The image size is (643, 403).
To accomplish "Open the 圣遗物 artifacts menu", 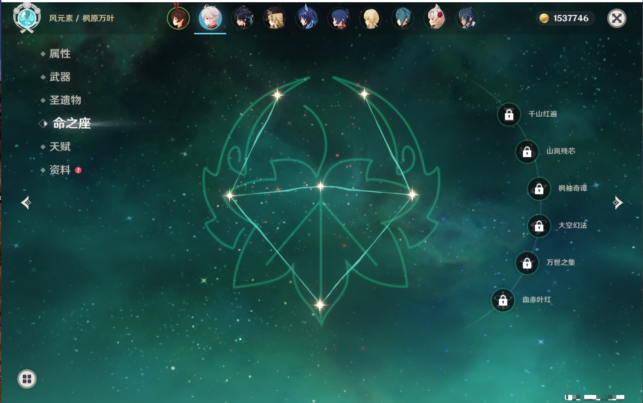I will [x=65, y=100].
